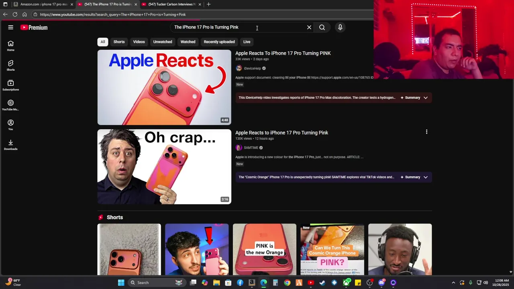Open Subscriptions in the sidebar

pyautogui.click(x=11, y=85)
